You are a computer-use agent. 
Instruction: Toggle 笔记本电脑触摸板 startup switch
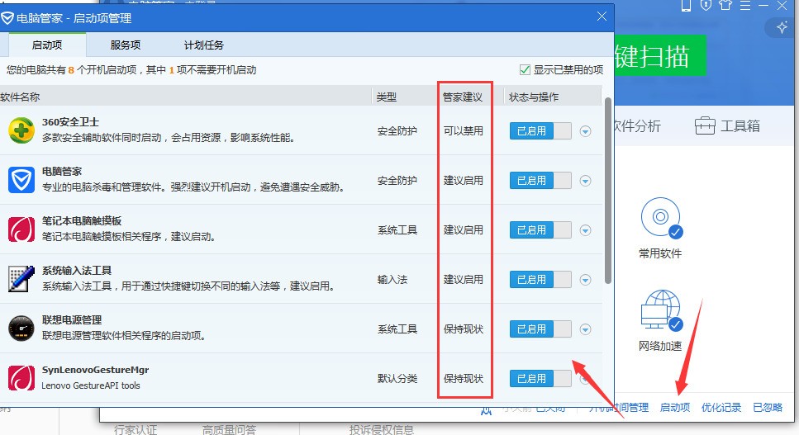click(540, 230)
